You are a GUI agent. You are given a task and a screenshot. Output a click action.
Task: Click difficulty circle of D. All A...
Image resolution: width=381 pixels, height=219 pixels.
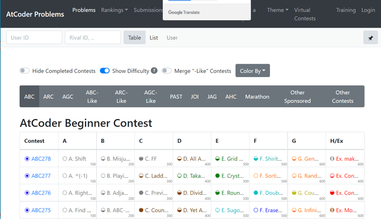point(180,159)
